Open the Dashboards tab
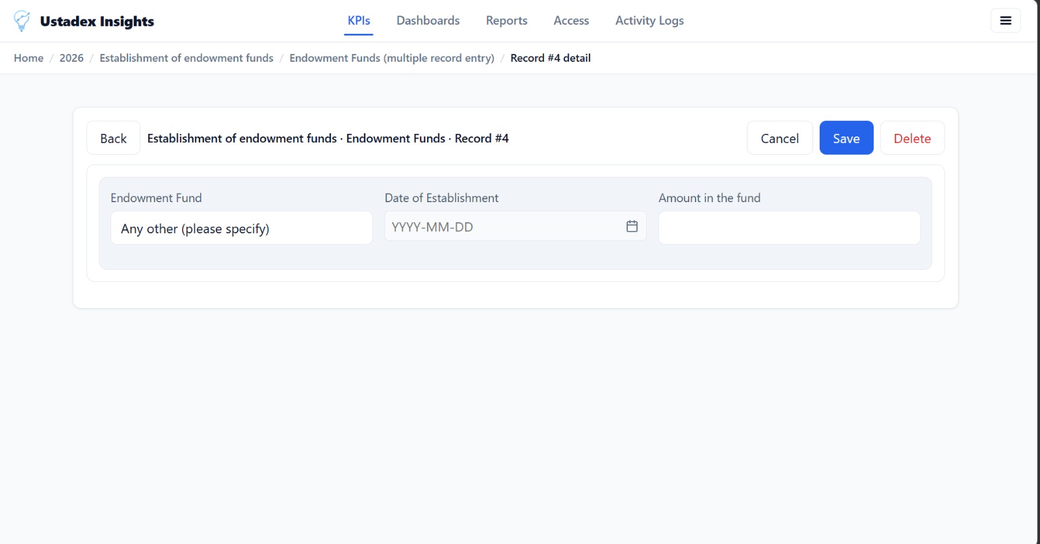The height and width of the screenshot is (544, 1040). point(428,21)
